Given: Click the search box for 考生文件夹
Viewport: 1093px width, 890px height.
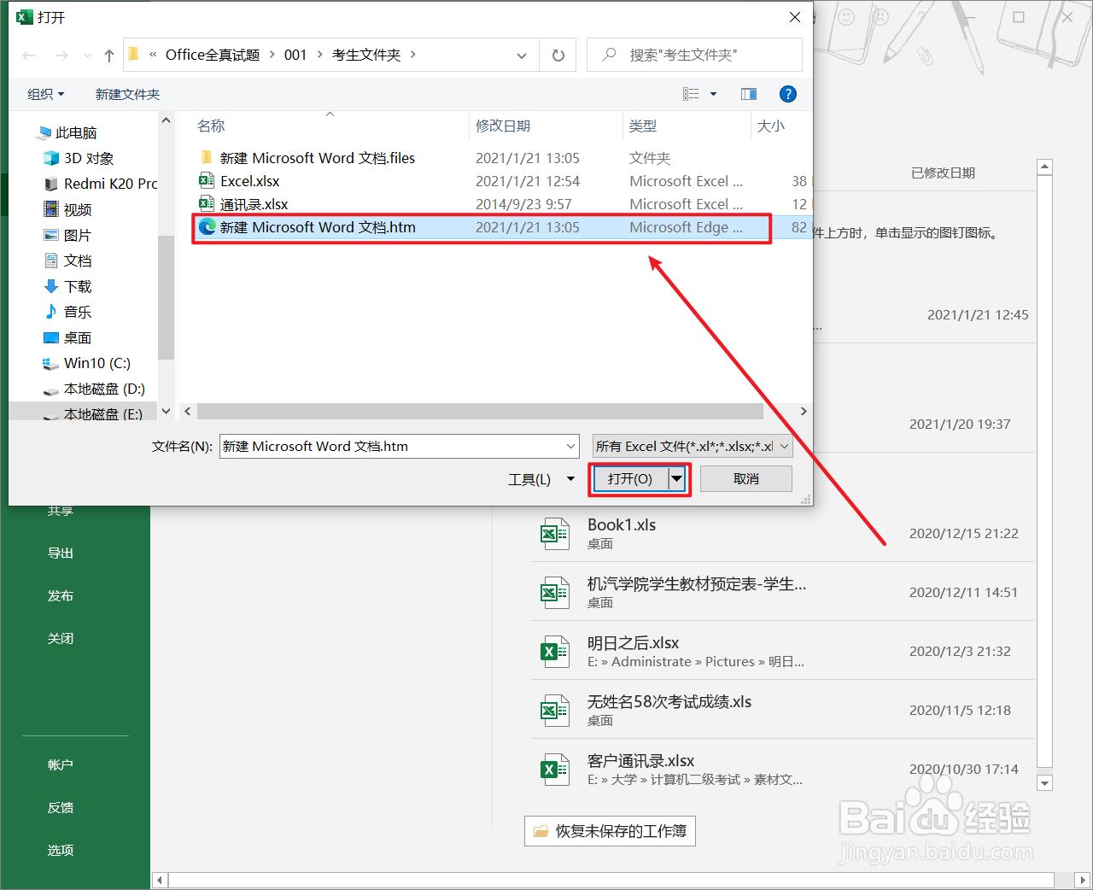Looking at the screenshot, I should [694, 55].
